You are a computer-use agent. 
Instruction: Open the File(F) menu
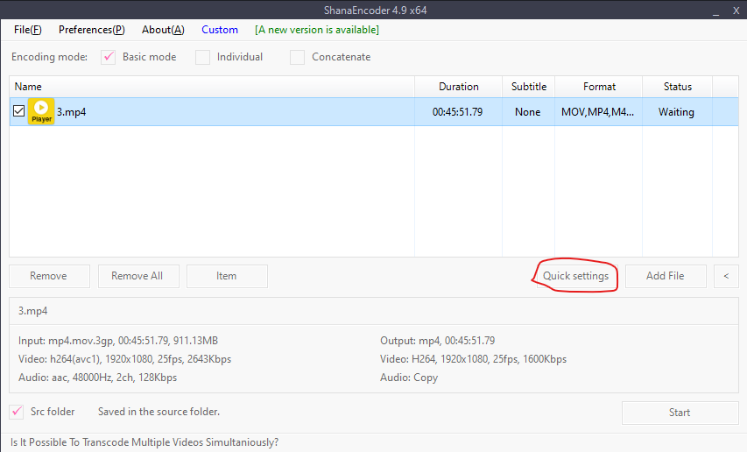pyautogui.click(x=28, y=30)
